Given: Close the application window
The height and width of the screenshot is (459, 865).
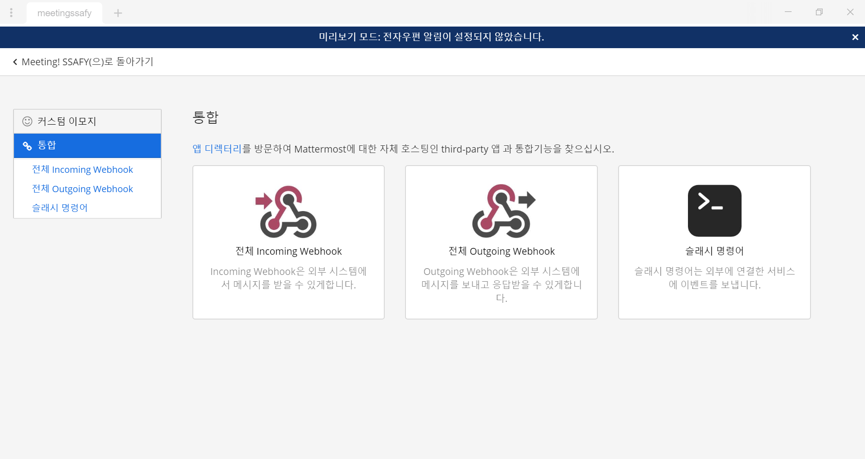Looking at the screenshot, I should coord(850,12).
